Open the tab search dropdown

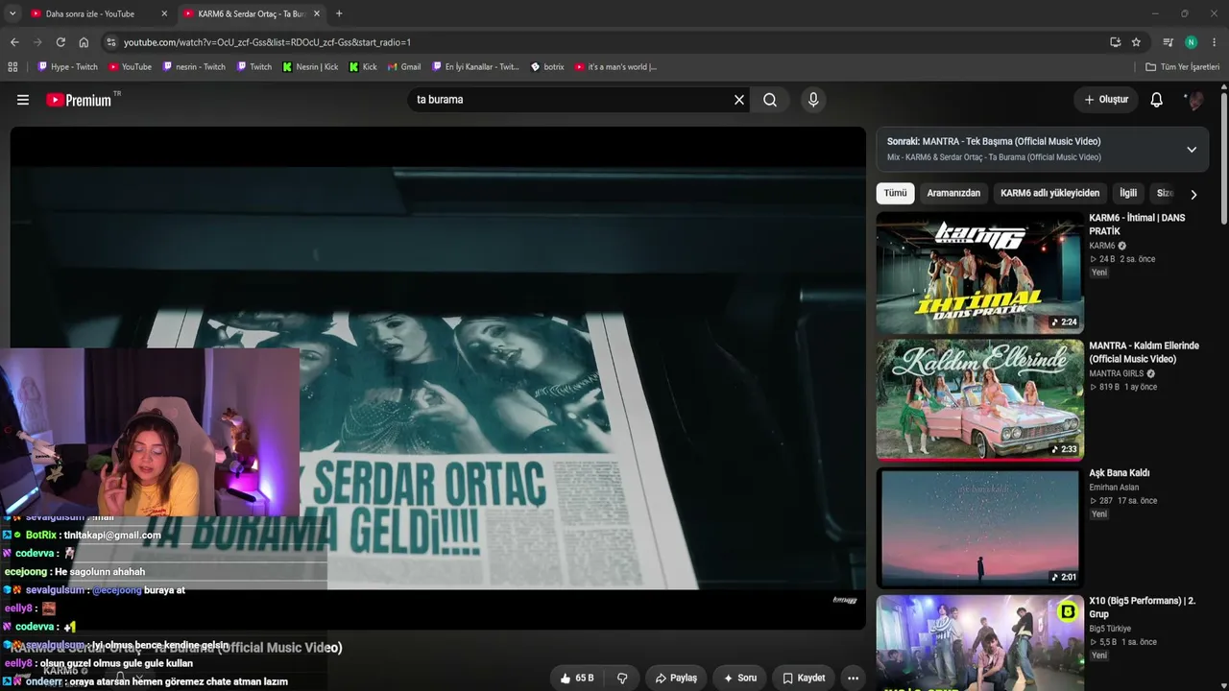tap(12, 13)
